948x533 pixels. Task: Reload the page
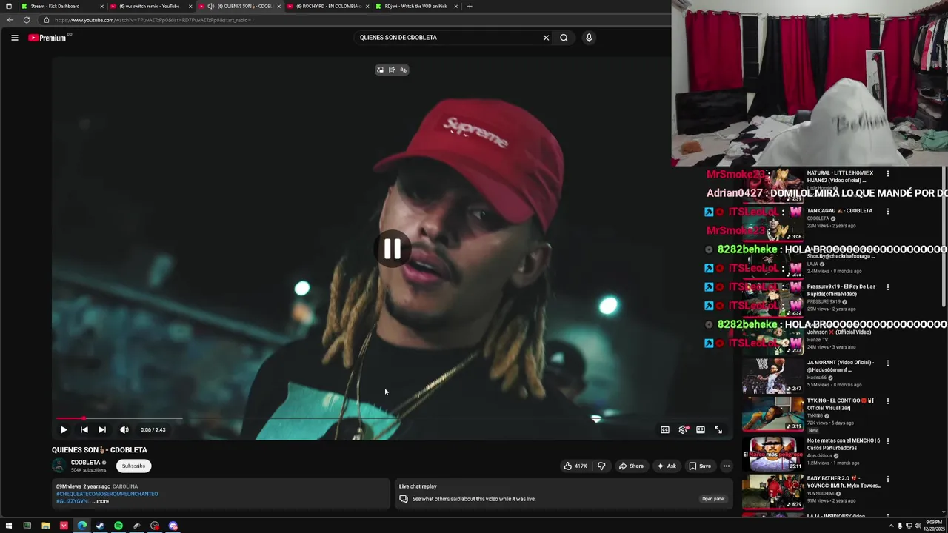tap(27, 20)
